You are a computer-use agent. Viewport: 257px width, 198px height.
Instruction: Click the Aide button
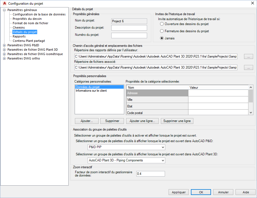click(x=245, y=192)
